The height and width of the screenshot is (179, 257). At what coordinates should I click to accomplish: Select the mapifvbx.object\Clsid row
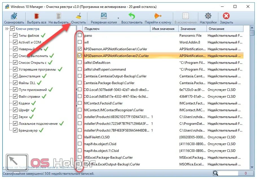(160, 144)
